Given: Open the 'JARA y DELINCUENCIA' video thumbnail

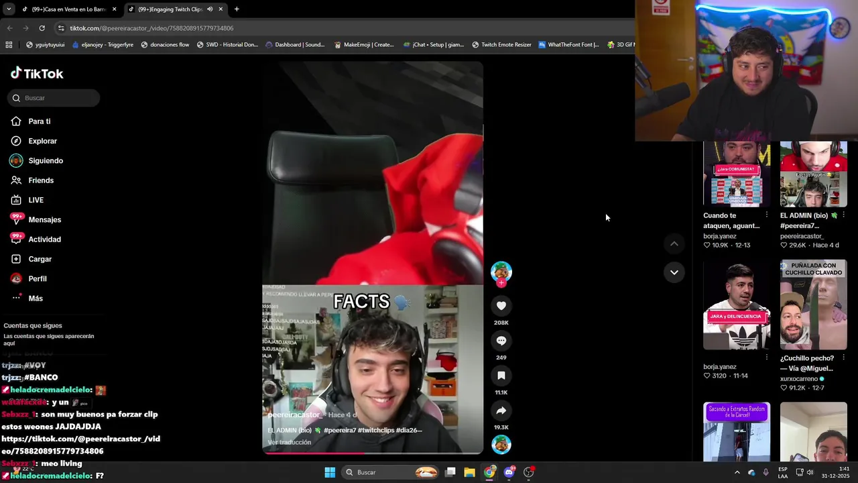Looking at the screenshot, I should (x=737, y=305).
